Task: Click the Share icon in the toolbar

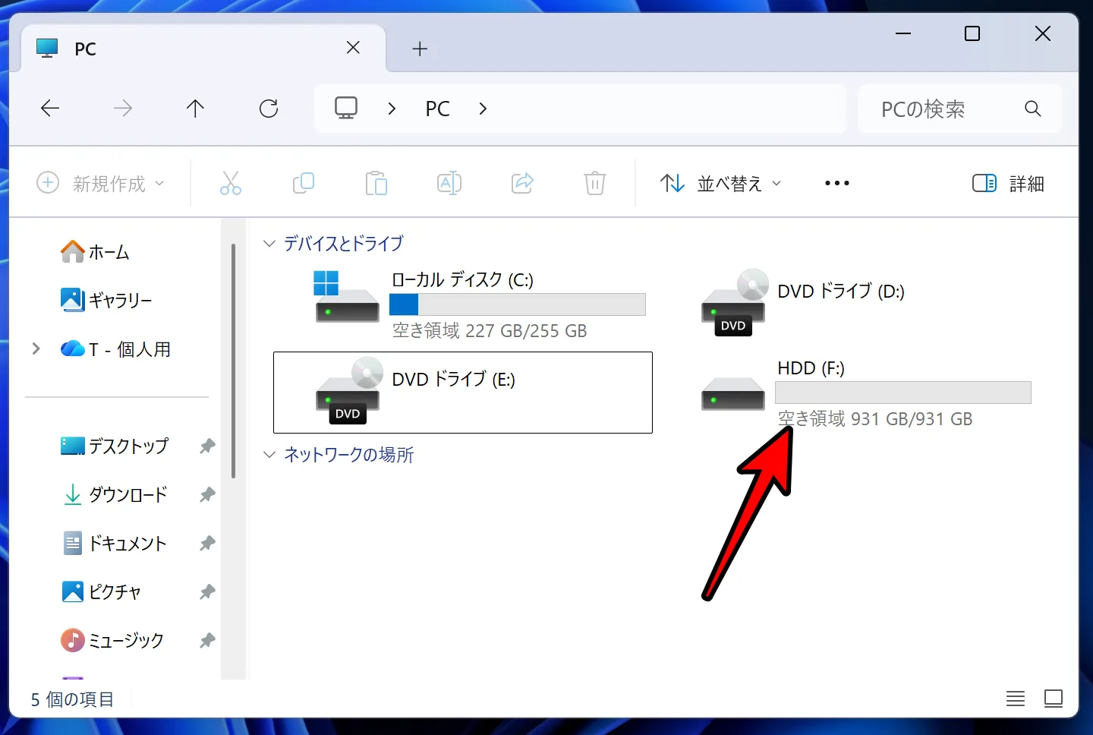Action: tap(521, 183)
